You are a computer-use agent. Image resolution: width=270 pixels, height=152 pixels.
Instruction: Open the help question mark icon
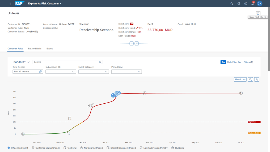[246, 3]
